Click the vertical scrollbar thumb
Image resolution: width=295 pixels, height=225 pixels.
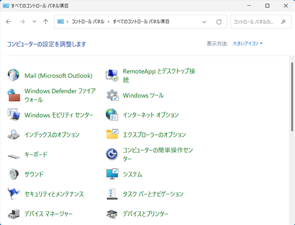point(292,97)
